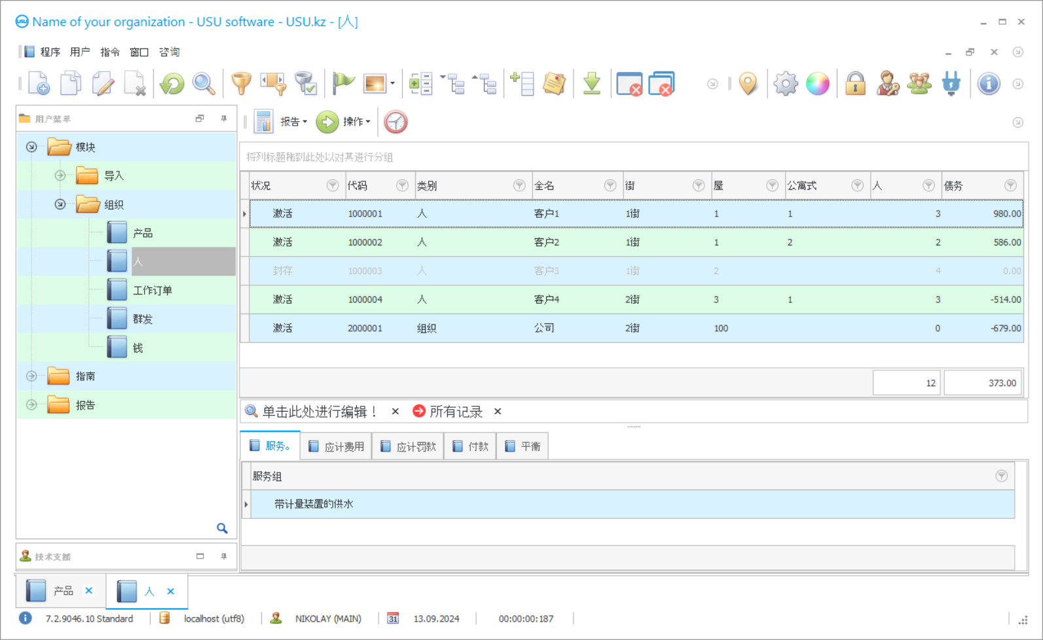The image size is (1043, 640).
Task: Select 工作订单 in the tree
Action: 153,291
